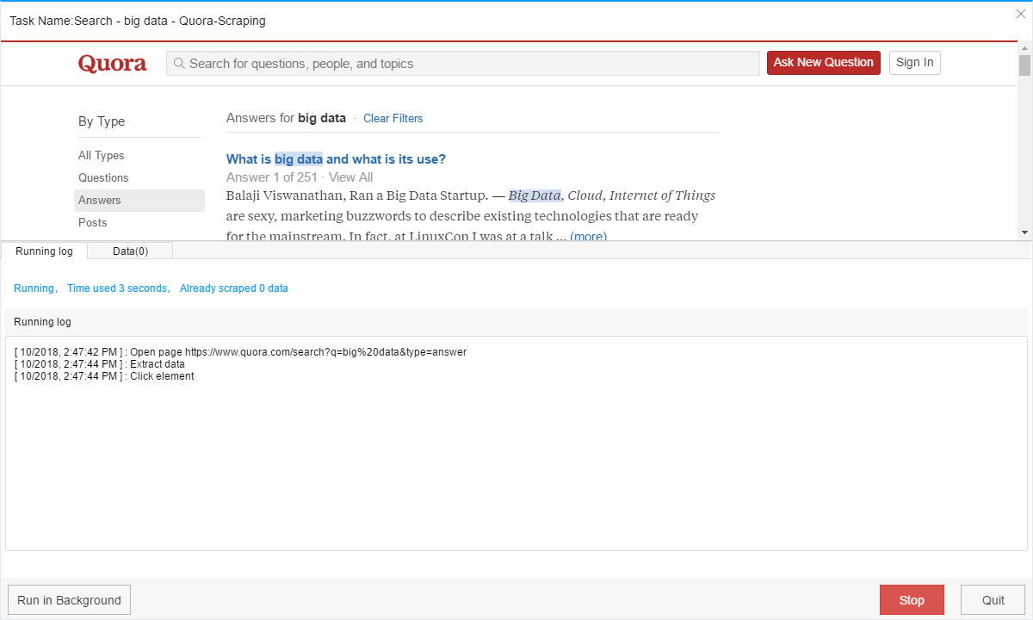The width and height of the screenshot is (1033, 620).
Task: Click View All answers link
Action: pyautogui.click(x=351, y=177)
